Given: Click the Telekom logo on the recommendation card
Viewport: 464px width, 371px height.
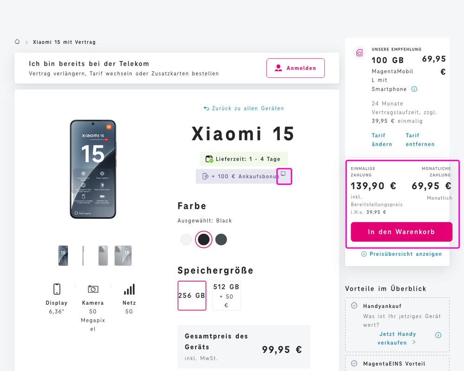Looking at the screenshot, I should [x=359, y=52].
